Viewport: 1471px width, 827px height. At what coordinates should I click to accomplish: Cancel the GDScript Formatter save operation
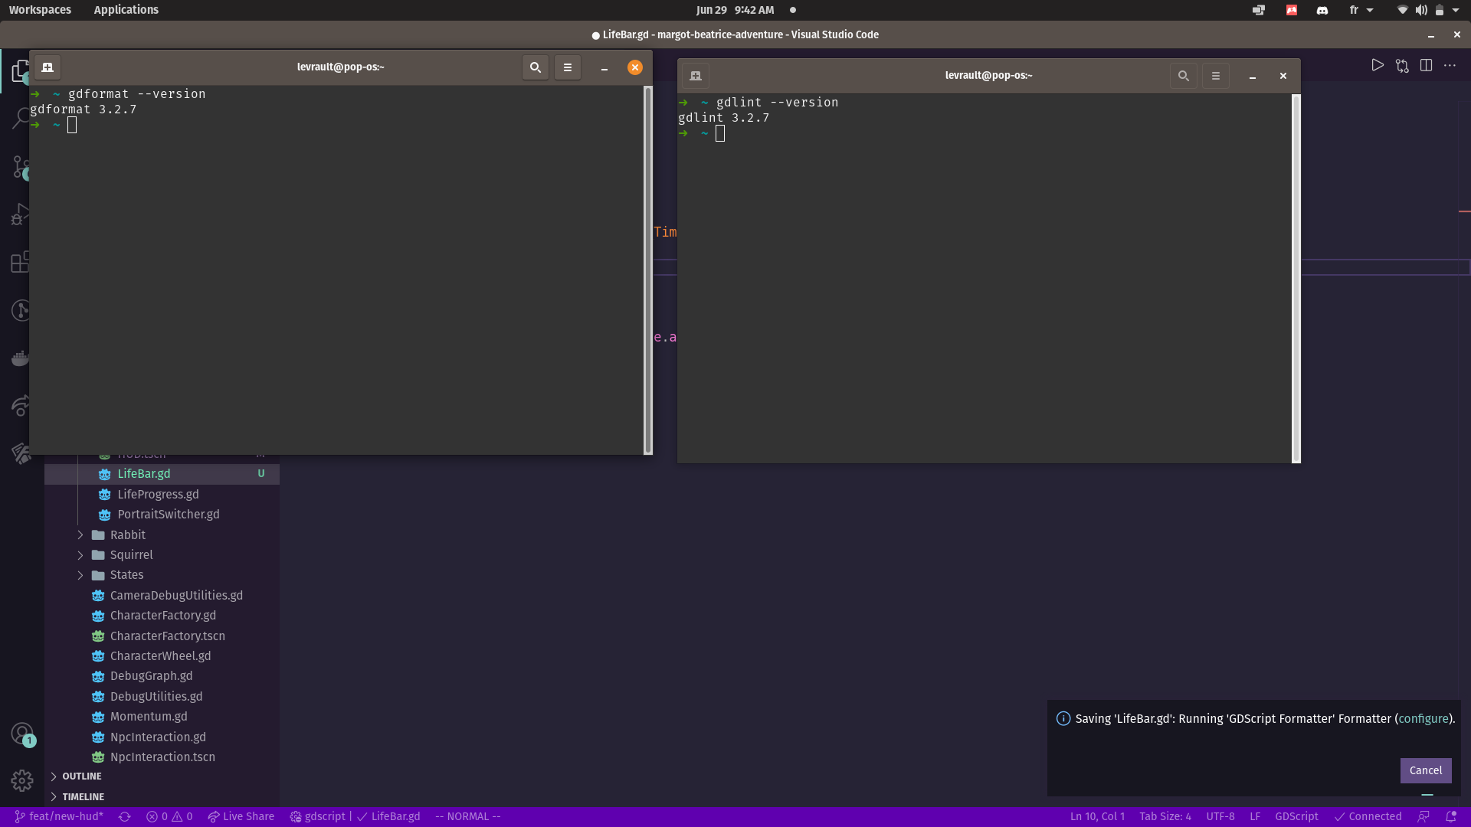click(1425, 770)
